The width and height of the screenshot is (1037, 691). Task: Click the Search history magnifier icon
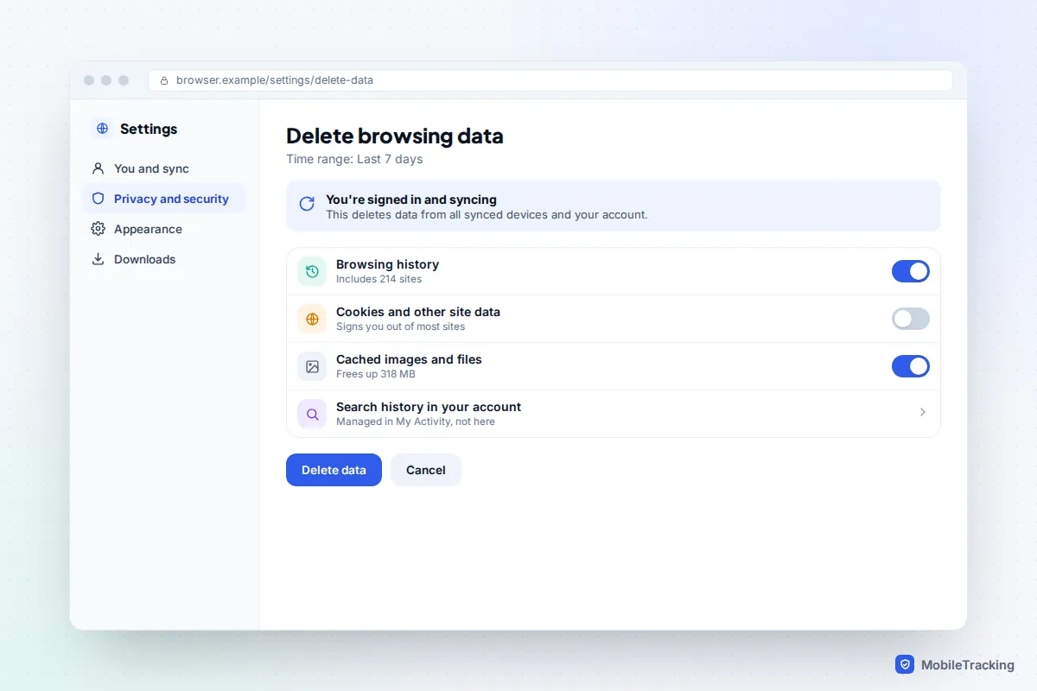pyautogui.click(x=312, y=414)
